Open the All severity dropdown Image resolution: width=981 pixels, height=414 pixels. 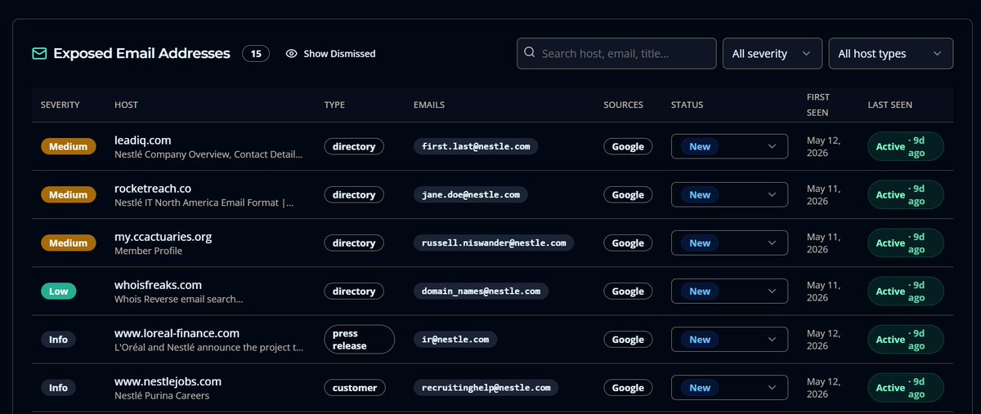click(x=772, y=53)
